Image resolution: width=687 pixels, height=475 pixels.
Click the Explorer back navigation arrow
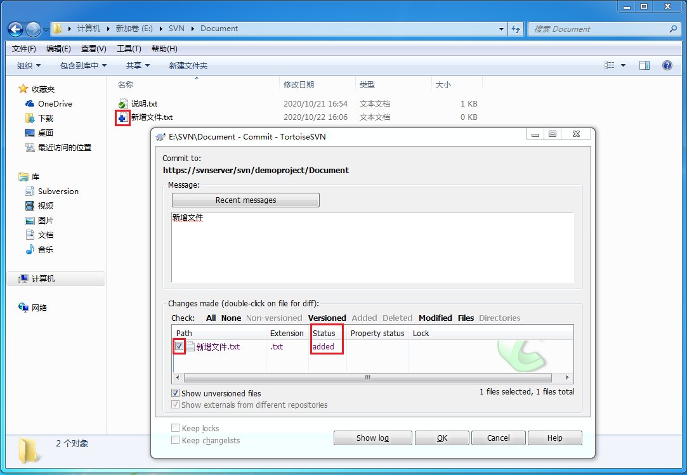(15, 29)
